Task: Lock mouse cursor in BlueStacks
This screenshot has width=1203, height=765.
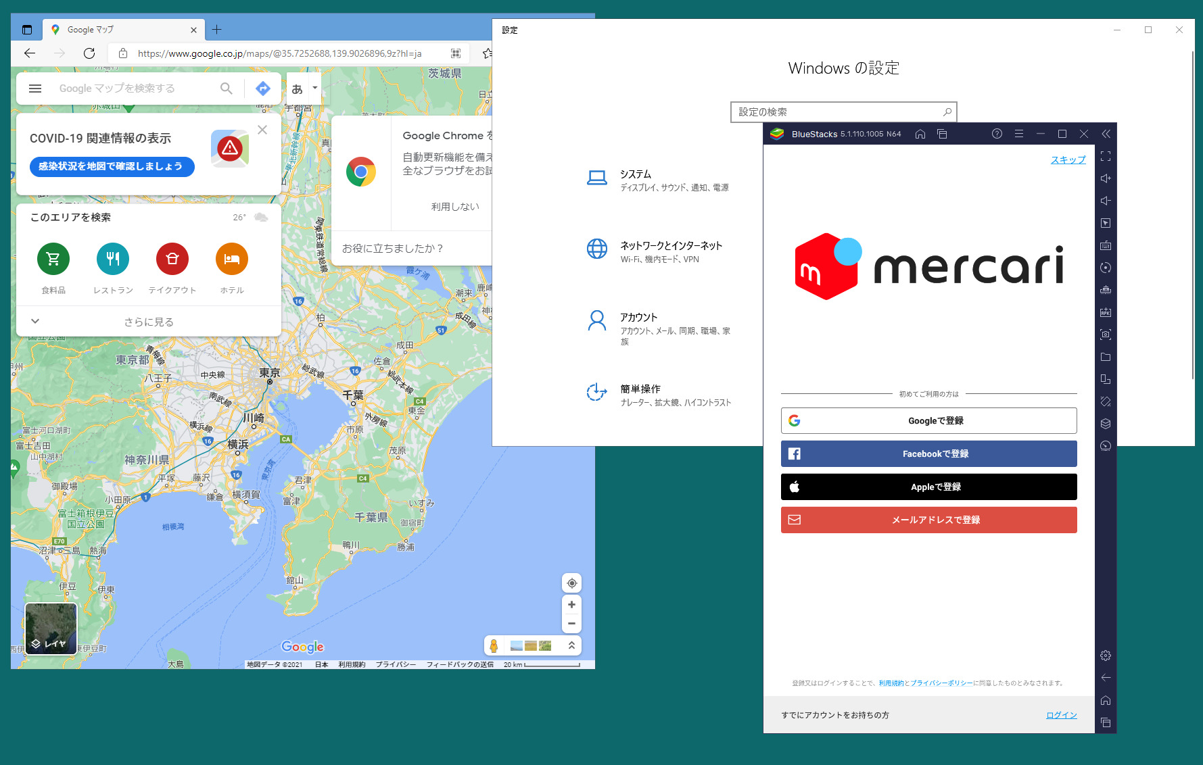Action: [x=1106, y=223]
